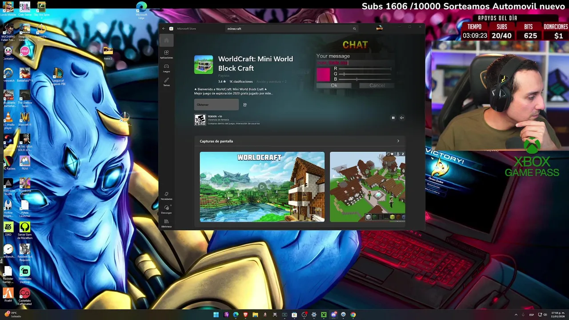The image size is (569, 320).
Task: Mute the trailer video sound
Action: pyautogui.click(x=401, y=118)
